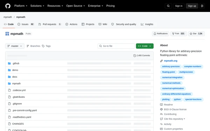
Task: Click the .gitignore file icon
Action: pyautogui.click(x=9, y=104)
